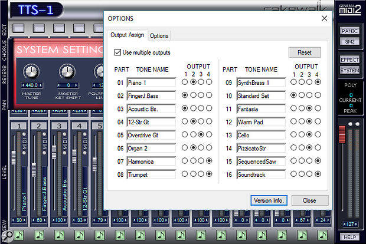Click the channel 1 level fader
The width and height of the screenshot is (366, 244).
point(14,158)
